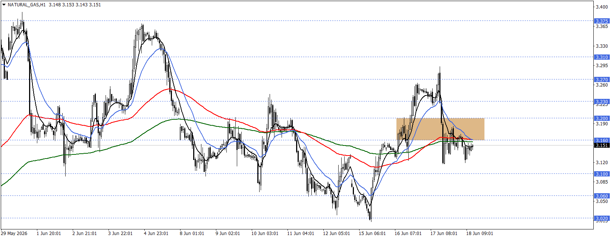Click the 3 Jun 22:01 time label
This screenshot has height=238, width=612.
(x=120, y=234)
